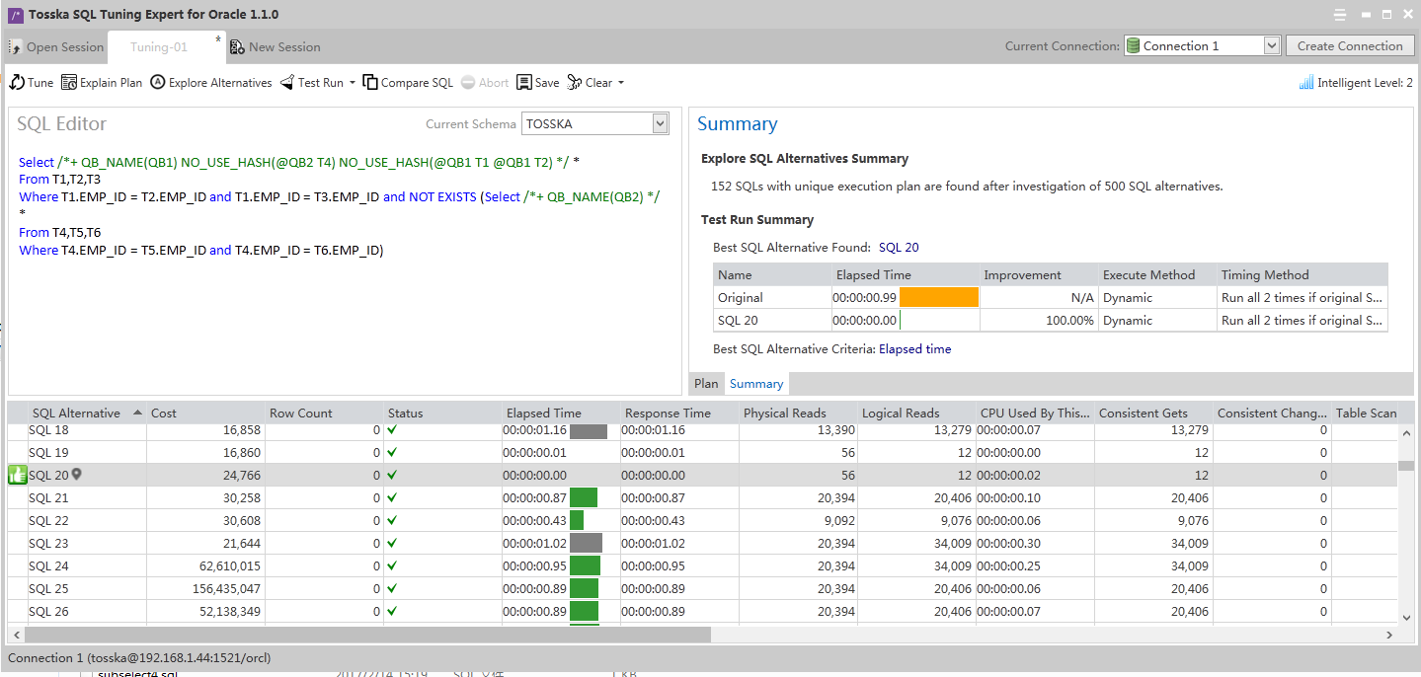Open the Test Run dropdown arrow
This screenshot has width=1421, height=677.
(353, 83)
